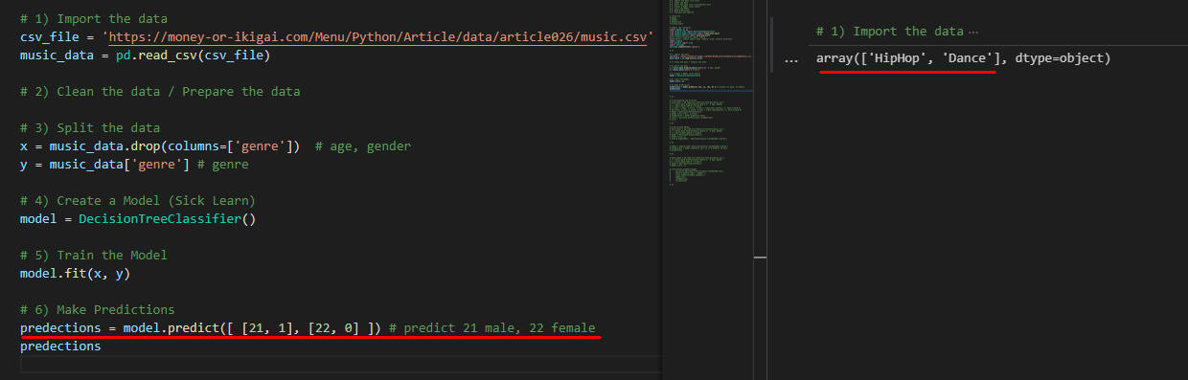Click the '# 5) Train the Model' comment
Image resolution: width=1188 pixels, height=380 pixels.
94,256
